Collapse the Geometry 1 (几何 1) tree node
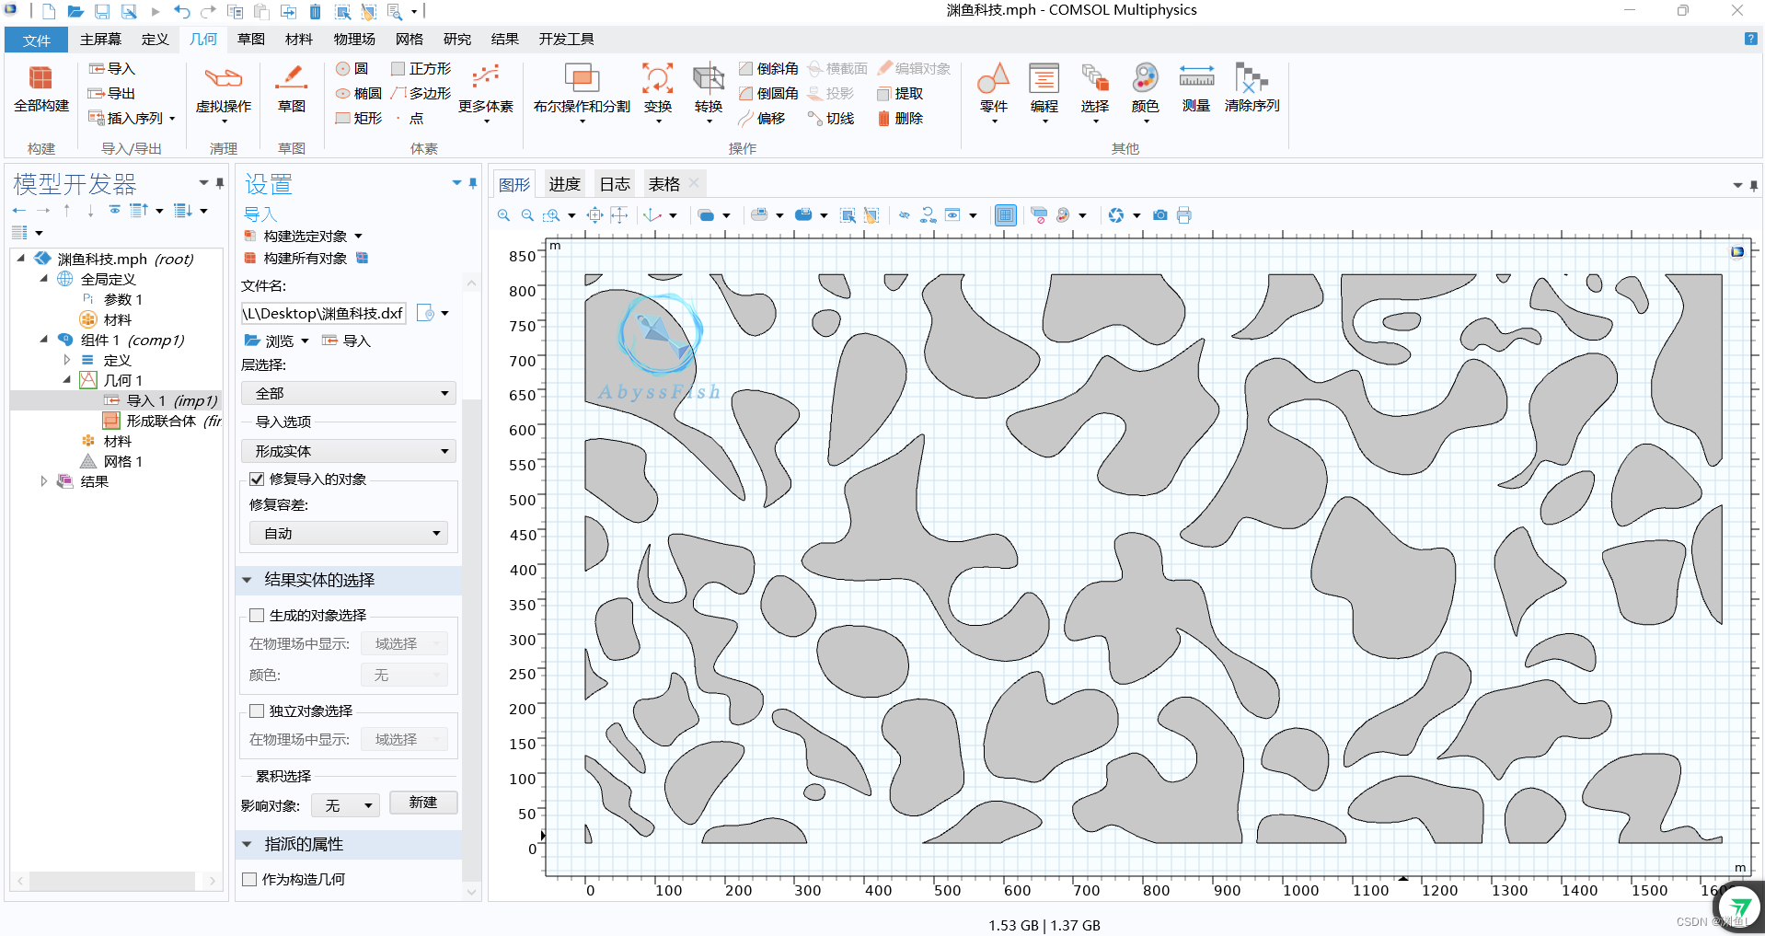This screenshot has height=936, width=1765. (66, 380)
